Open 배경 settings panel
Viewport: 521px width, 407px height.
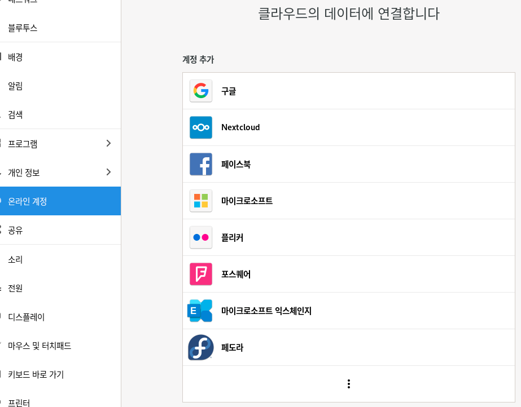click(60, 57)
